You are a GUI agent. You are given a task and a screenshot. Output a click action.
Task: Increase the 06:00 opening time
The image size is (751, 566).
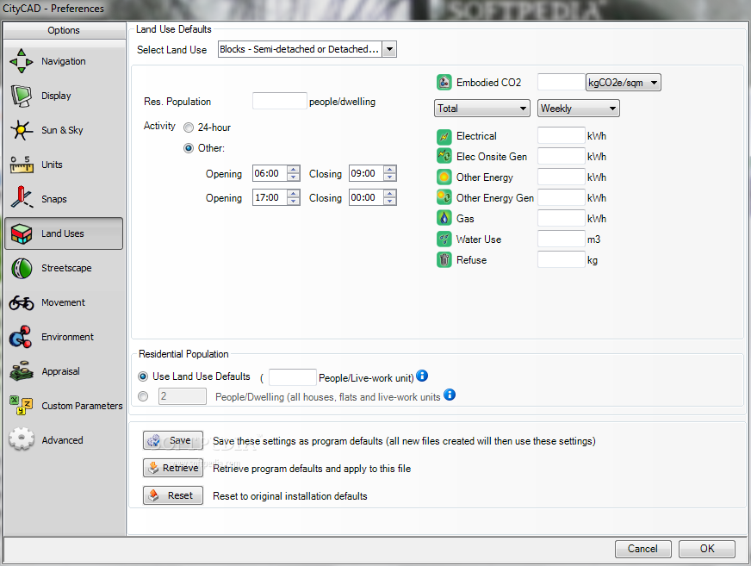point(294,169)
